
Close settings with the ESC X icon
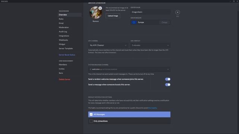click(x=177, y=12)
